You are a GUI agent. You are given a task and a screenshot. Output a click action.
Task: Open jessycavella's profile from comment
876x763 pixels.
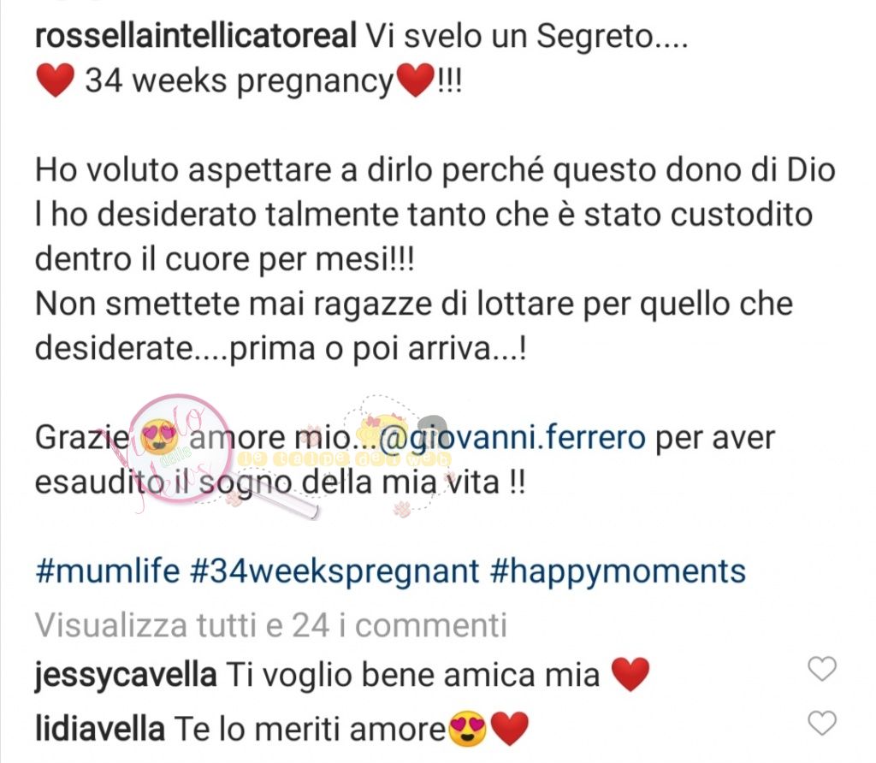click(x=126, y=675)
